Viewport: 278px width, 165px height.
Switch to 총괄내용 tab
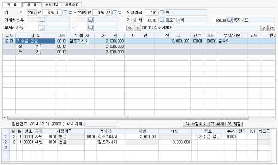coord(72,5)
